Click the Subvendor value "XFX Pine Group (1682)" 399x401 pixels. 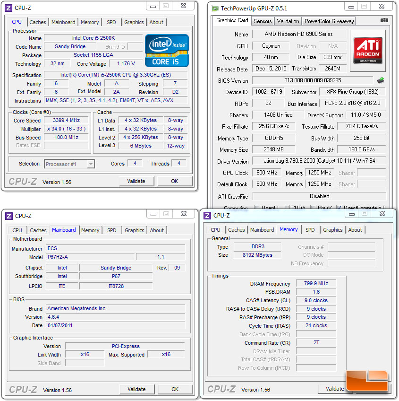[352, 92]
